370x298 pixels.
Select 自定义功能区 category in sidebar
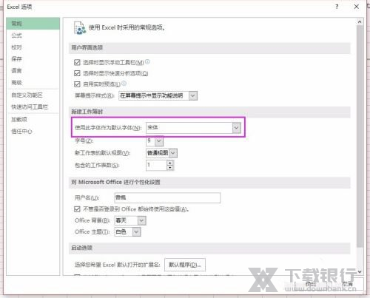coord(33,95)
